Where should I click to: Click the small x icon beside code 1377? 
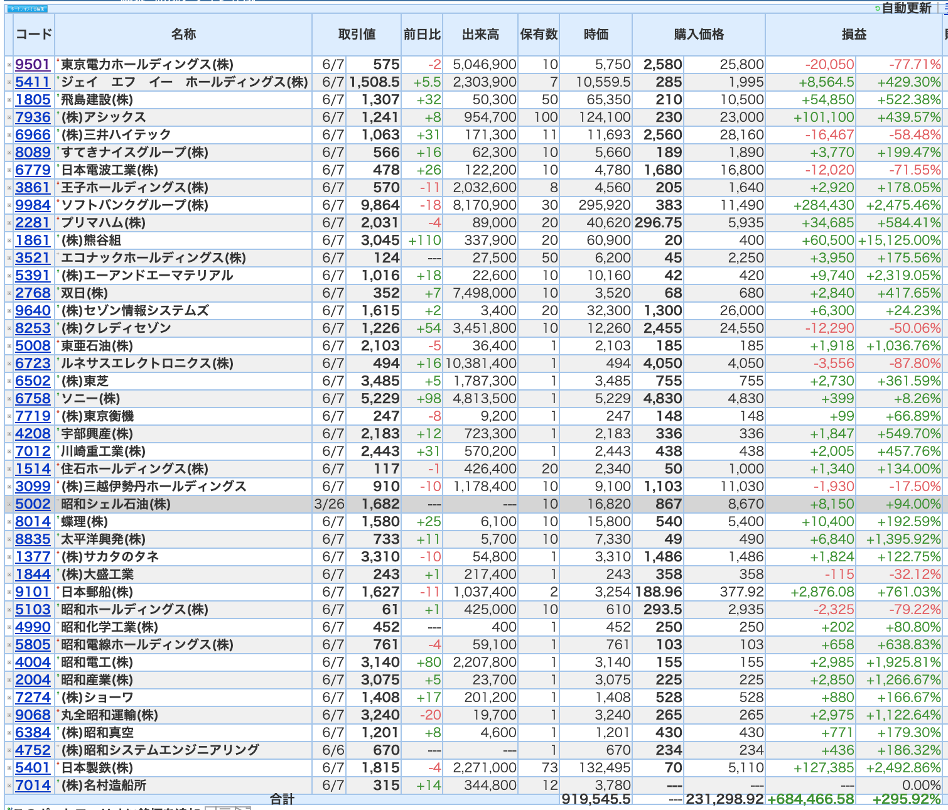click(9, 557)
